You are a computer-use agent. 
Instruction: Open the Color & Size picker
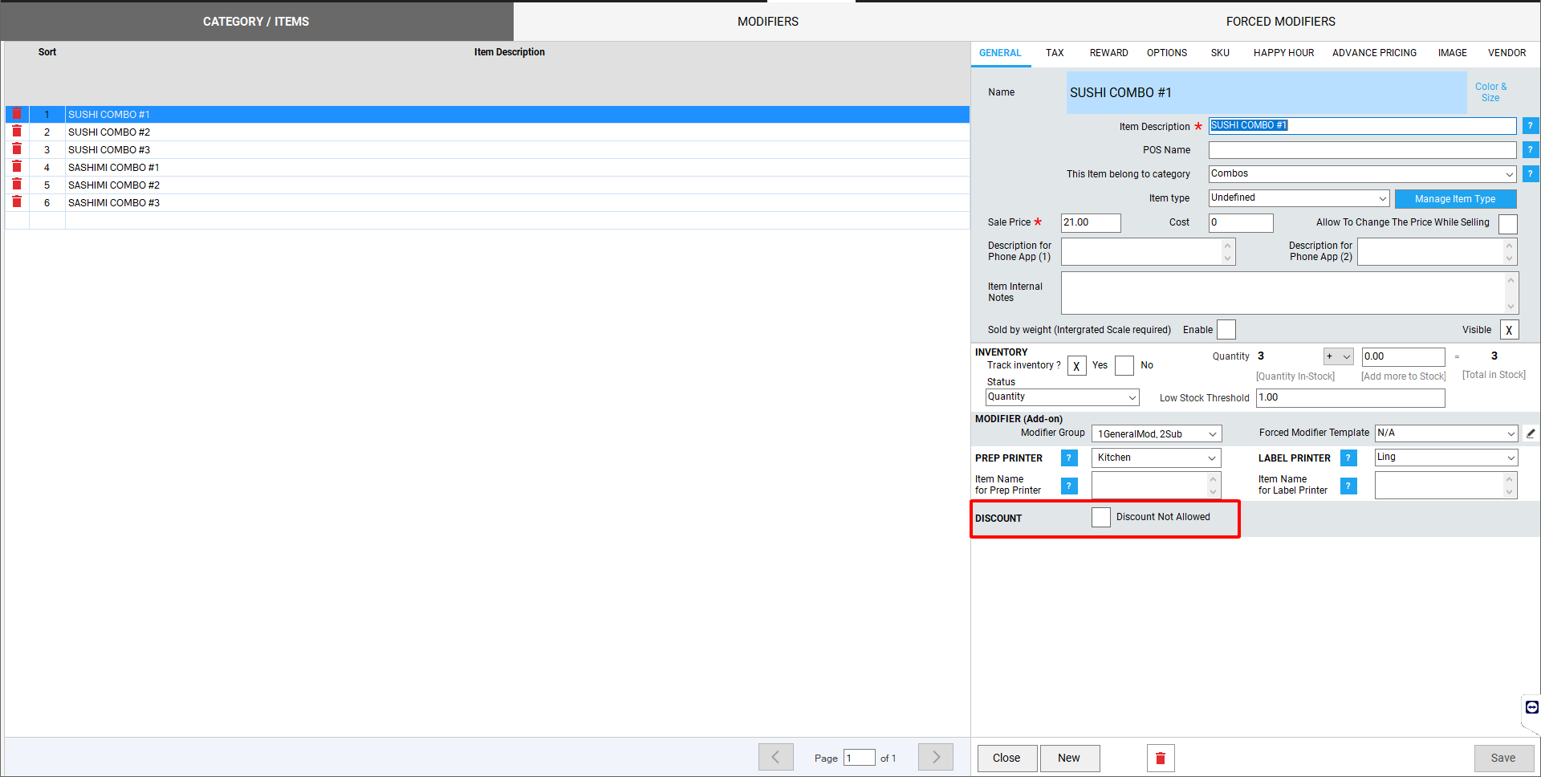1490,92
